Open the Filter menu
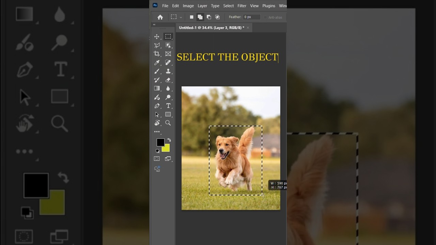Image resolution: width=436 pixels, height=245 pixels. (242, 6)
